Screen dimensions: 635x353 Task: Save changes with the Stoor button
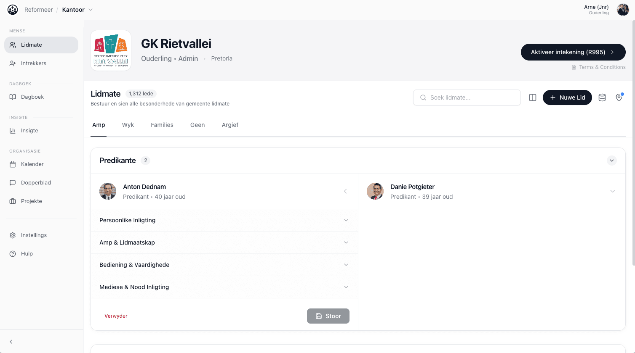328,316
